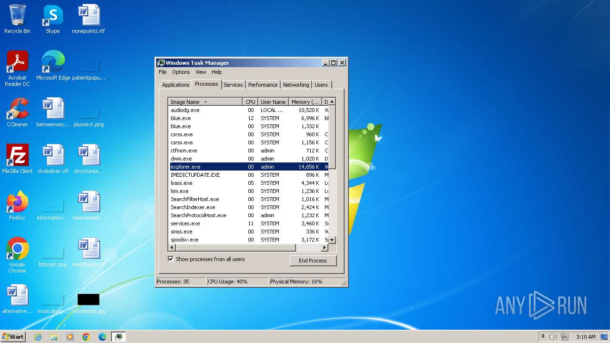610x343 pixels.
Task: Open media player taskbar icon
Action: point(70,337)
